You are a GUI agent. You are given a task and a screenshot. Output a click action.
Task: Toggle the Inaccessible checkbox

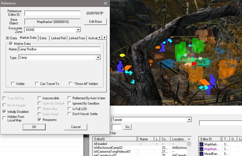coord(39,98)
